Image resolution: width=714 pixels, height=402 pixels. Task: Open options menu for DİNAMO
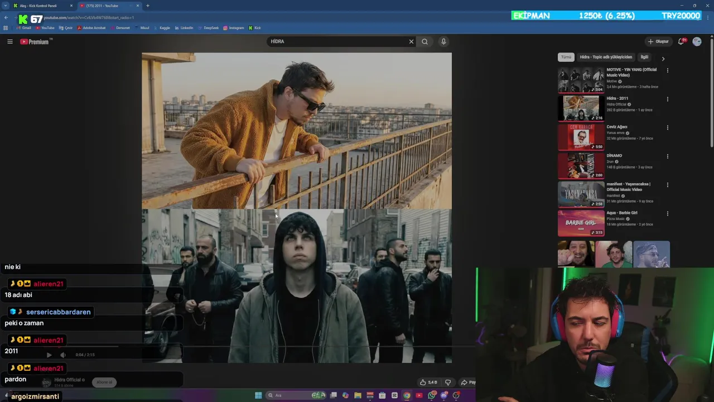[x=667, y=156]
